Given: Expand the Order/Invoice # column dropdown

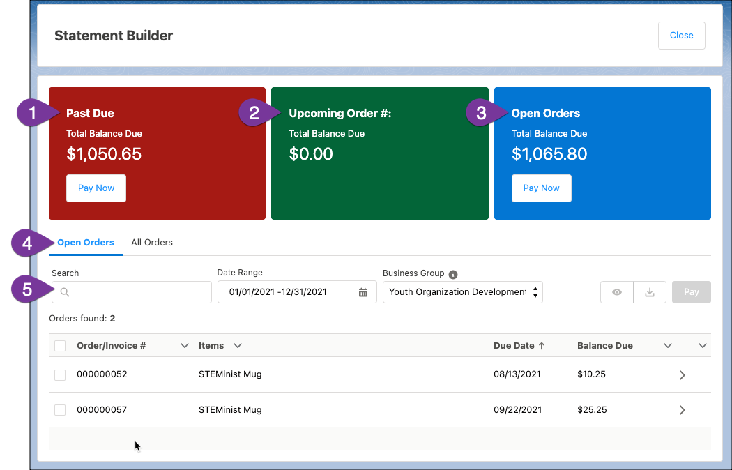Looking at the screenshot, I should point(184,345).
